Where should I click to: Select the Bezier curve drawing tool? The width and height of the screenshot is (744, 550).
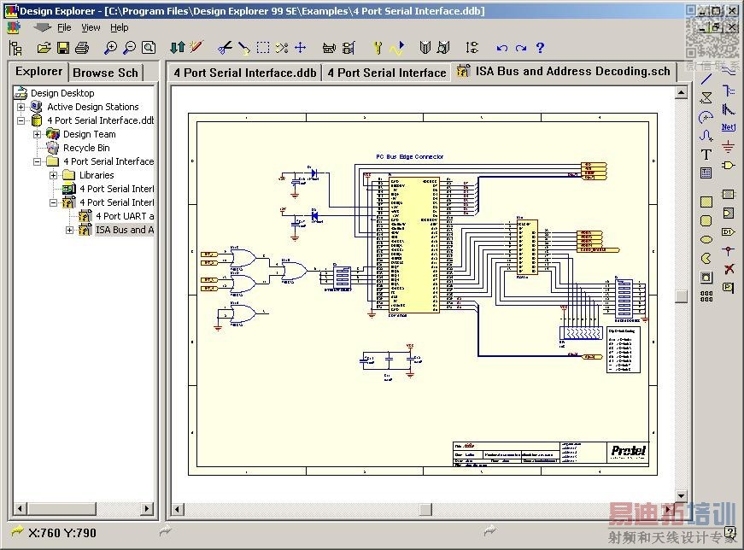(x=706, y=136)
